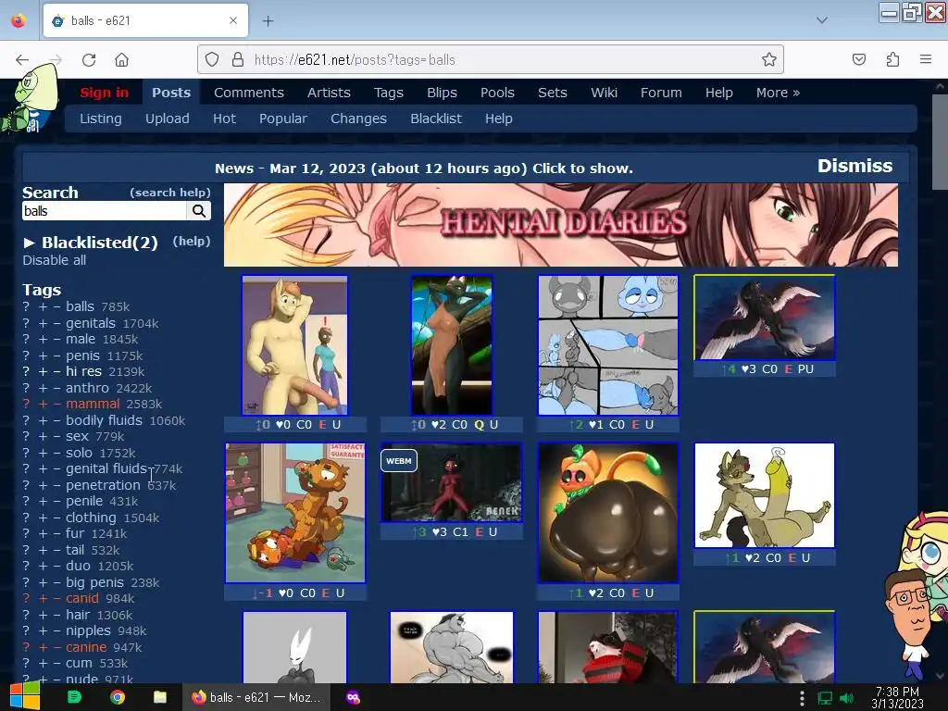Open the Blacklist subnav link
Viewport: 948px width, 711px height.
[436, 118]
